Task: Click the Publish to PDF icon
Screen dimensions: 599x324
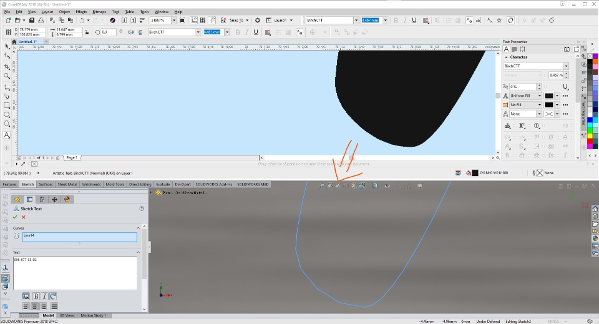Action: point(142,20)
